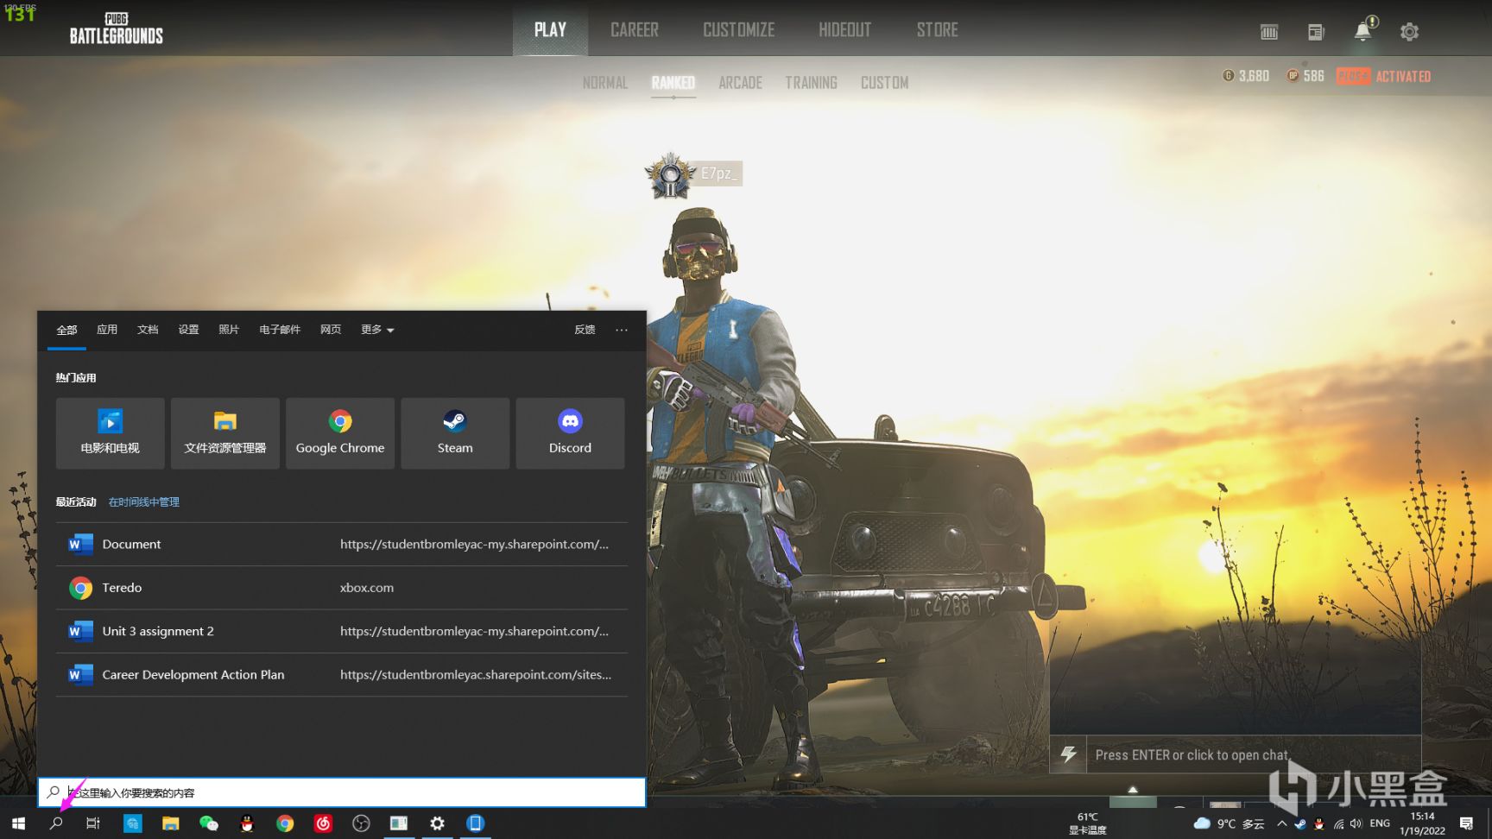Screen dimensions: 1492x839
Task: Select the TRAINING game mode
Action: pyautogui.click(x=811, y=83)
